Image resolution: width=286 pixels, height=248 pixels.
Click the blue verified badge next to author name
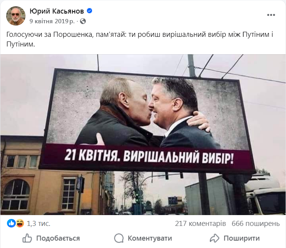[x=89, y=11]
